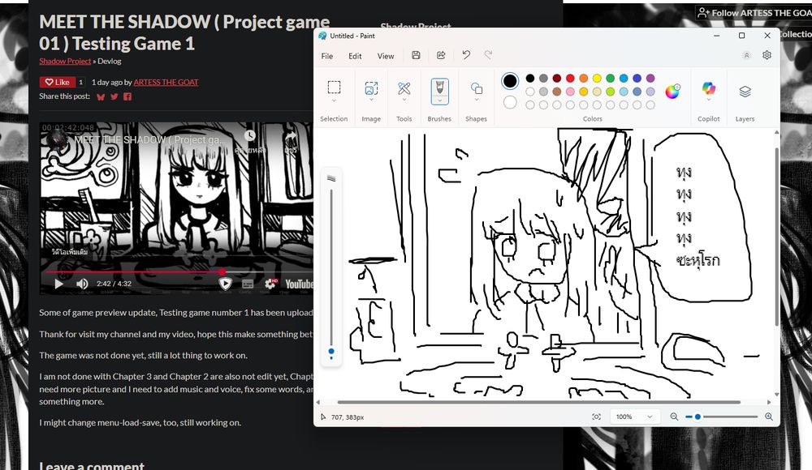Click the shield play icon on video

tap(225, 284)
